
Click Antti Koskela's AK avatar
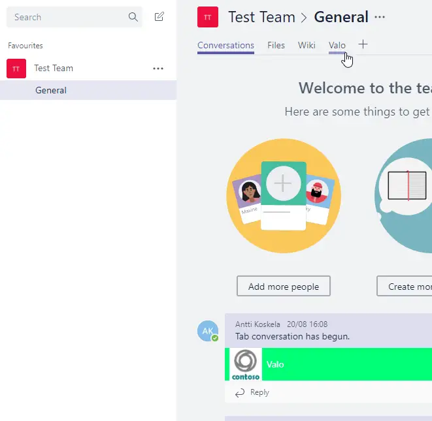click(208, 331)
